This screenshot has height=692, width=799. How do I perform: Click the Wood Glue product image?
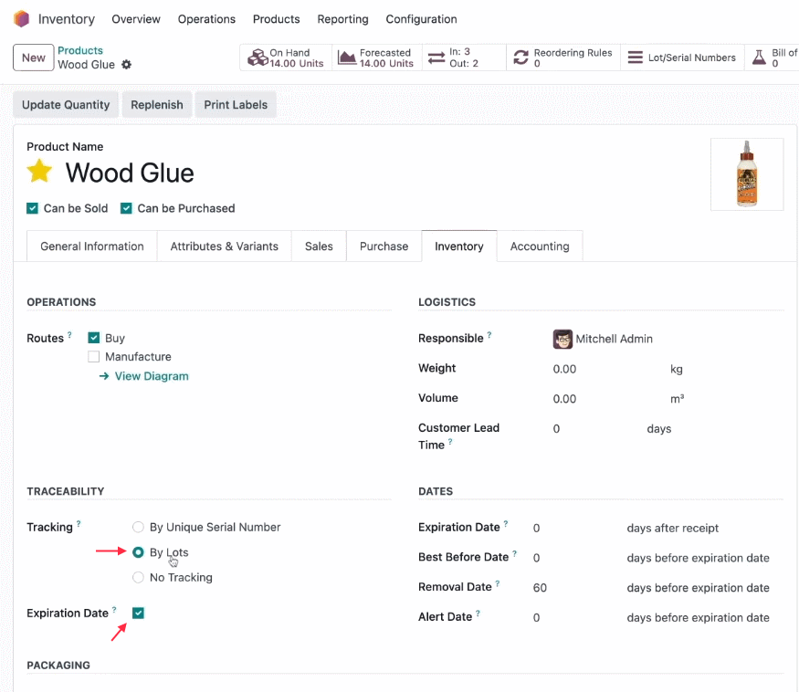(x=747, y=174)
